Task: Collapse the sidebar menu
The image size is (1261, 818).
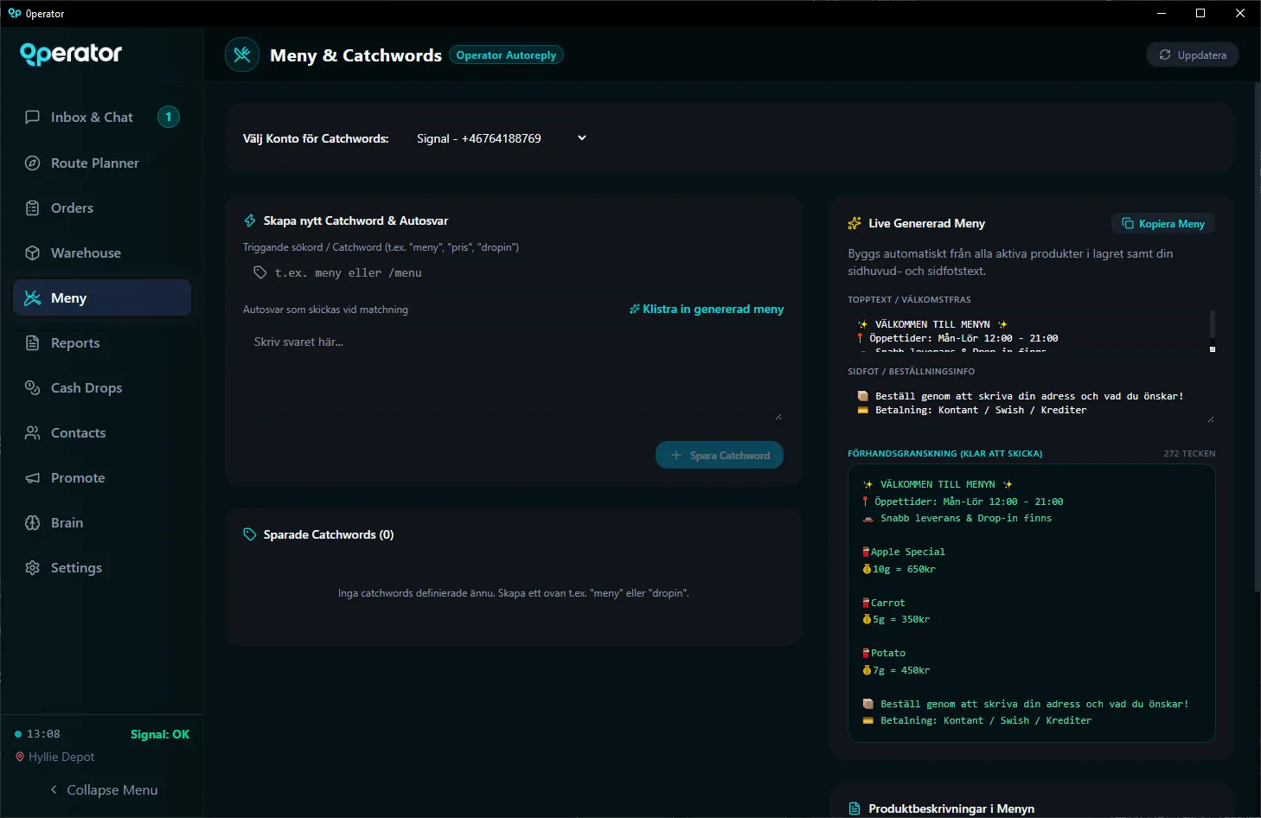Action: pos(103,789)
